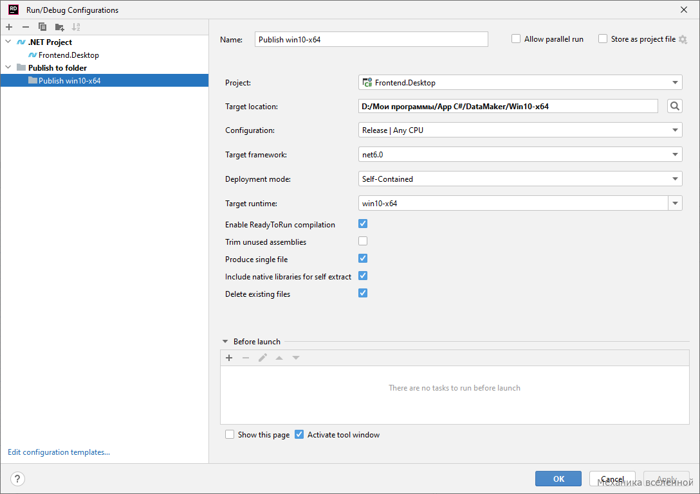Open the help question mark button

point(17,479)
